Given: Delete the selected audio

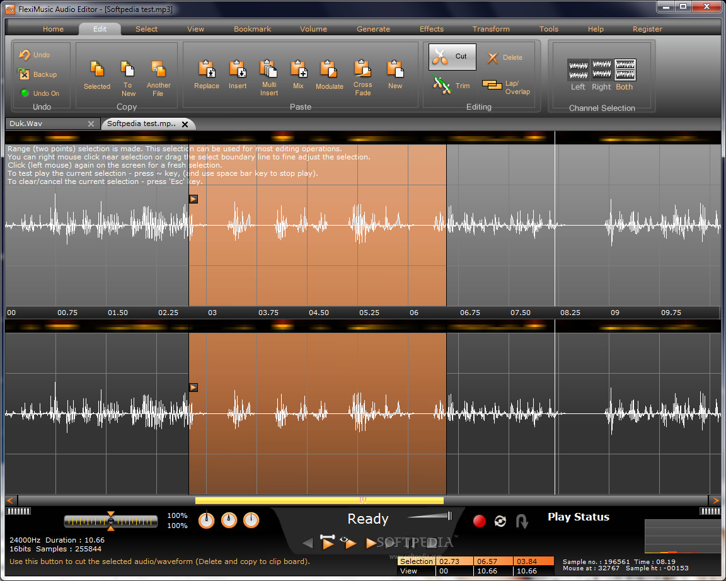Looking at the screenshot, I should (x=505, y=57).
